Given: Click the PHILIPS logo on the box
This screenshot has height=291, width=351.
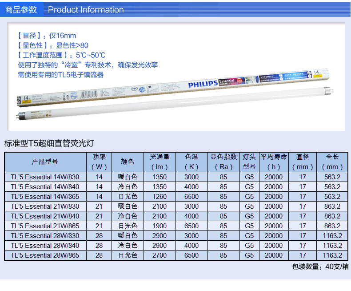Looking at the screenshot, I should (x=203, y=84).
